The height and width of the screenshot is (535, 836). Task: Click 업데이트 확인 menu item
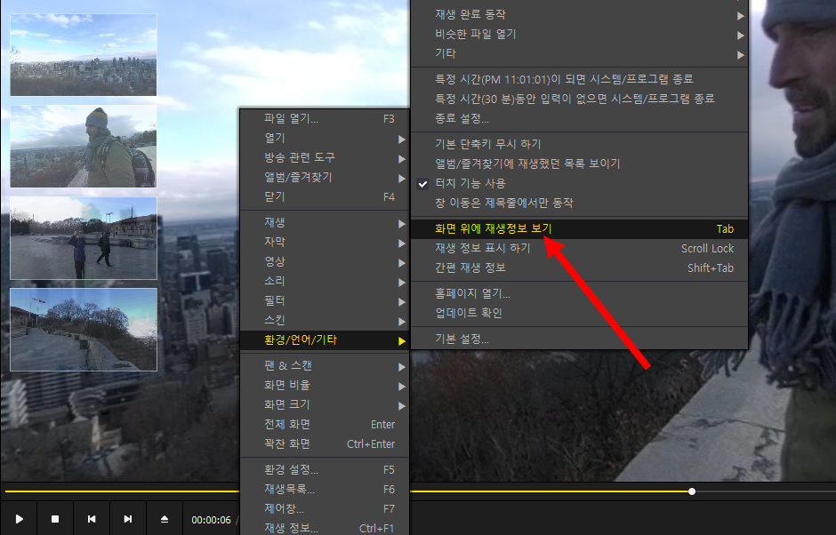tap(580, 314)
